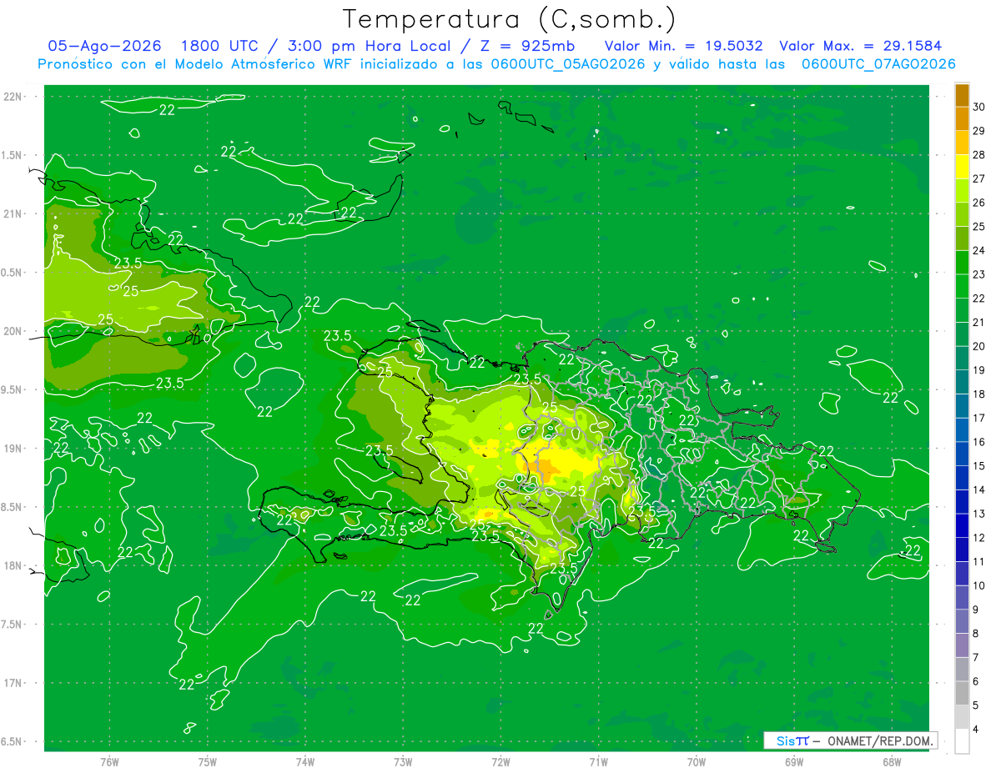Click the orange legend segment between 29 and 30
Screen dimensions: 1001x773
tap(962, 118)
